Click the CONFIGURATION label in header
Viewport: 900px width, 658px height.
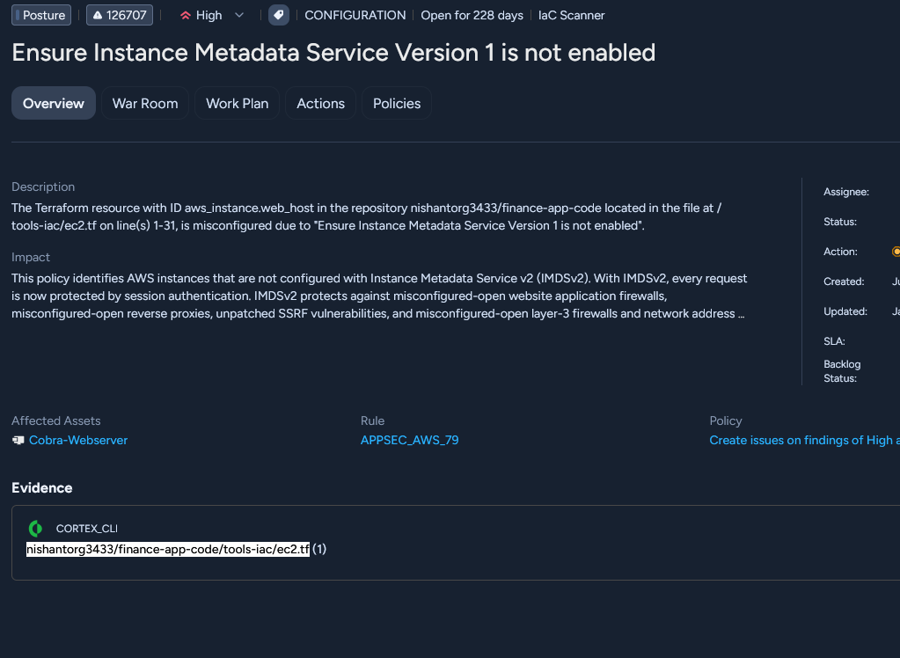[355, 16]
